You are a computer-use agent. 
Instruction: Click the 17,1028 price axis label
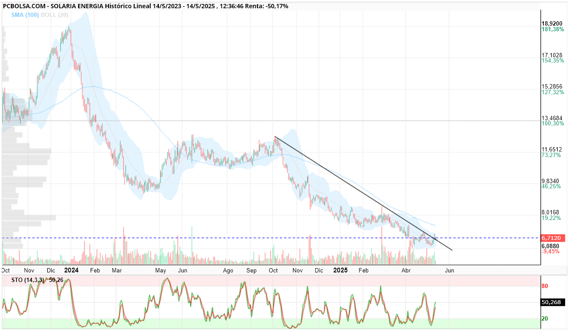(x=552, y=55)
